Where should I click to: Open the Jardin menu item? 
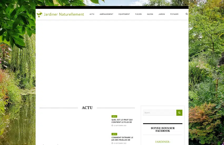click(162, 14)
